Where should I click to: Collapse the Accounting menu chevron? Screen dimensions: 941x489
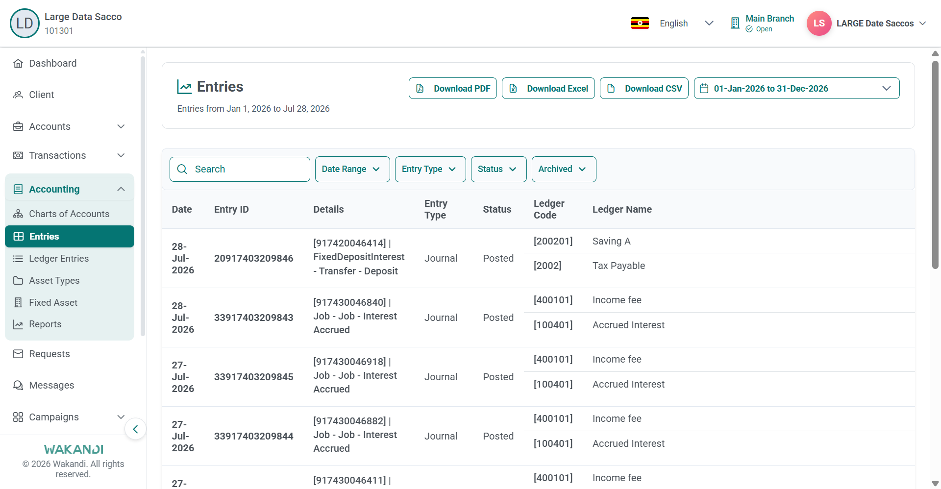click(121, 189)
